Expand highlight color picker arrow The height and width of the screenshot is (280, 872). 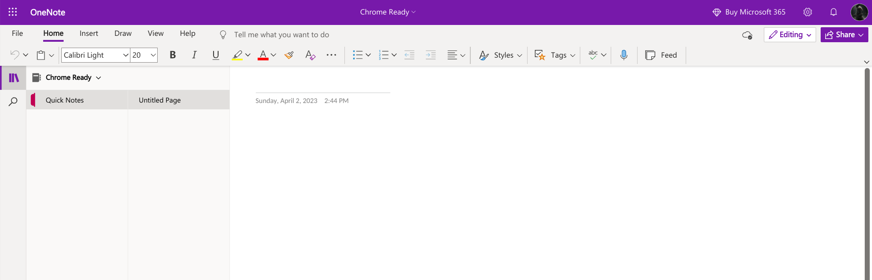(248, 55)
